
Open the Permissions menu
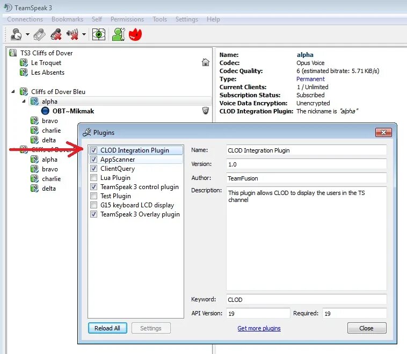pyautogui.click(x=127, y=19)
